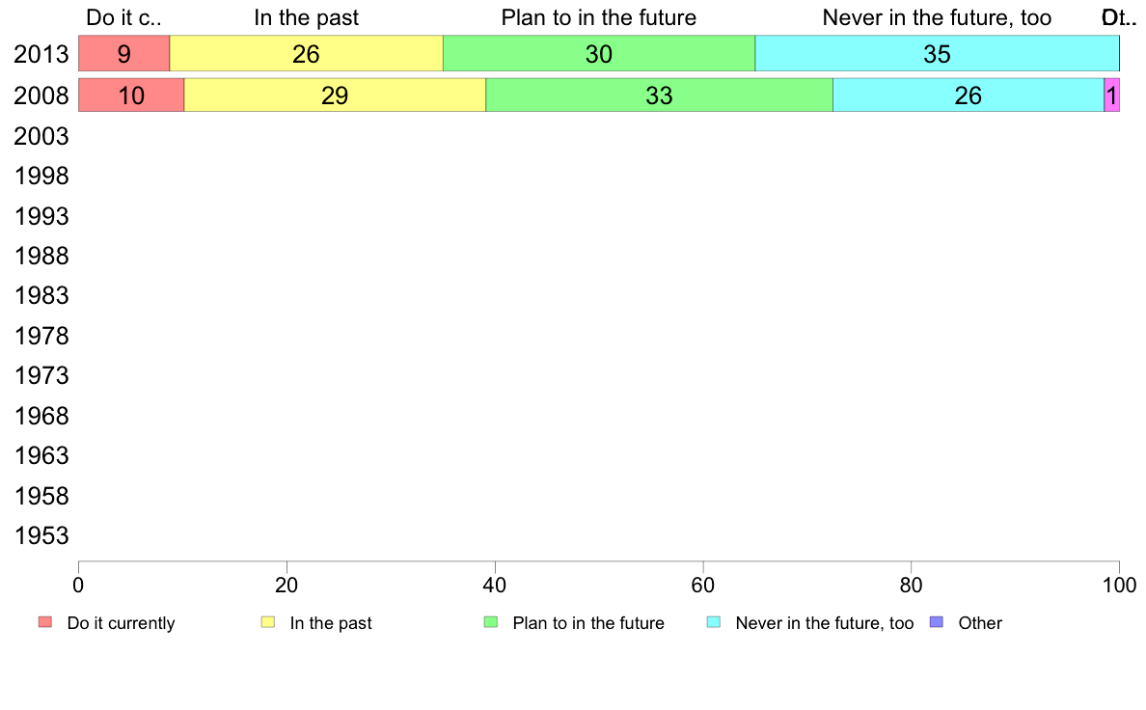
Task: Click the yellow 'In the past' legend swatch
Action: tap(268, 622)
